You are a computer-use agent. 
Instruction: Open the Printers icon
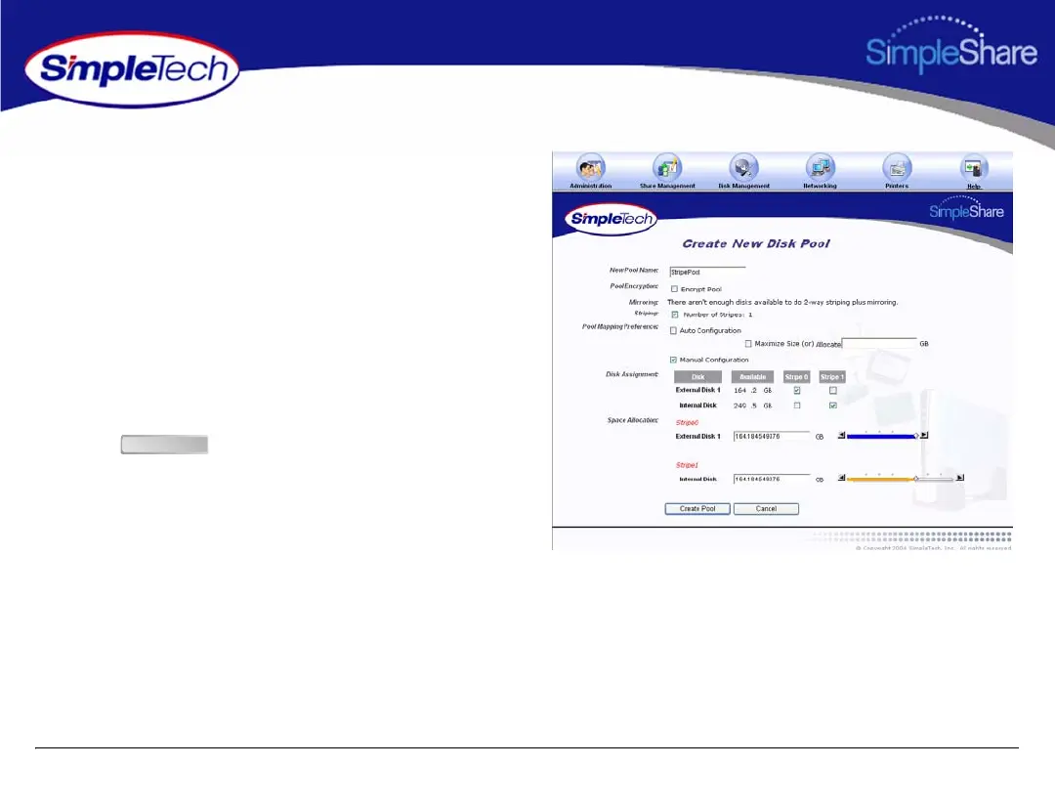[897, 167]
